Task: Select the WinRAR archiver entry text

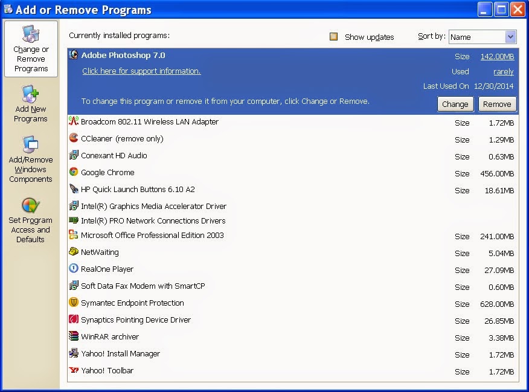Action: 110,336
